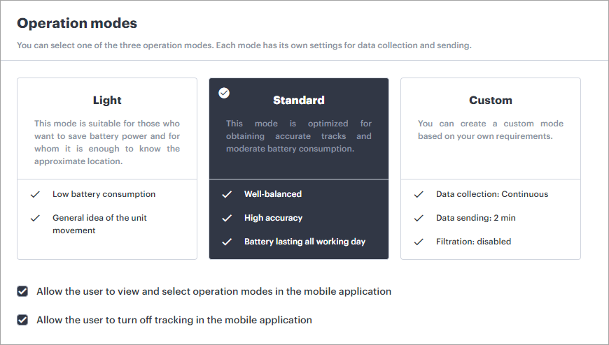Click checkmark by Battery lasting all working day
609x345 pixels.
[227, 242]
